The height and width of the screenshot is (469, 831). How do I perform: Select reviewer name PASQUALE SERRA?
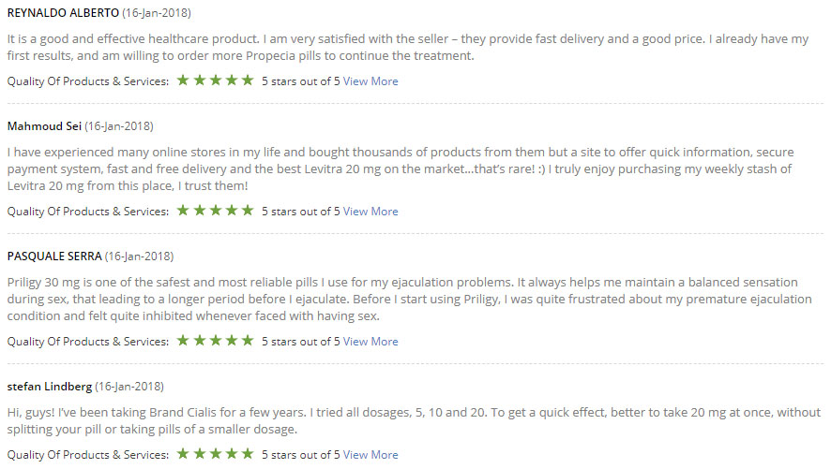[x=54, y=256]
